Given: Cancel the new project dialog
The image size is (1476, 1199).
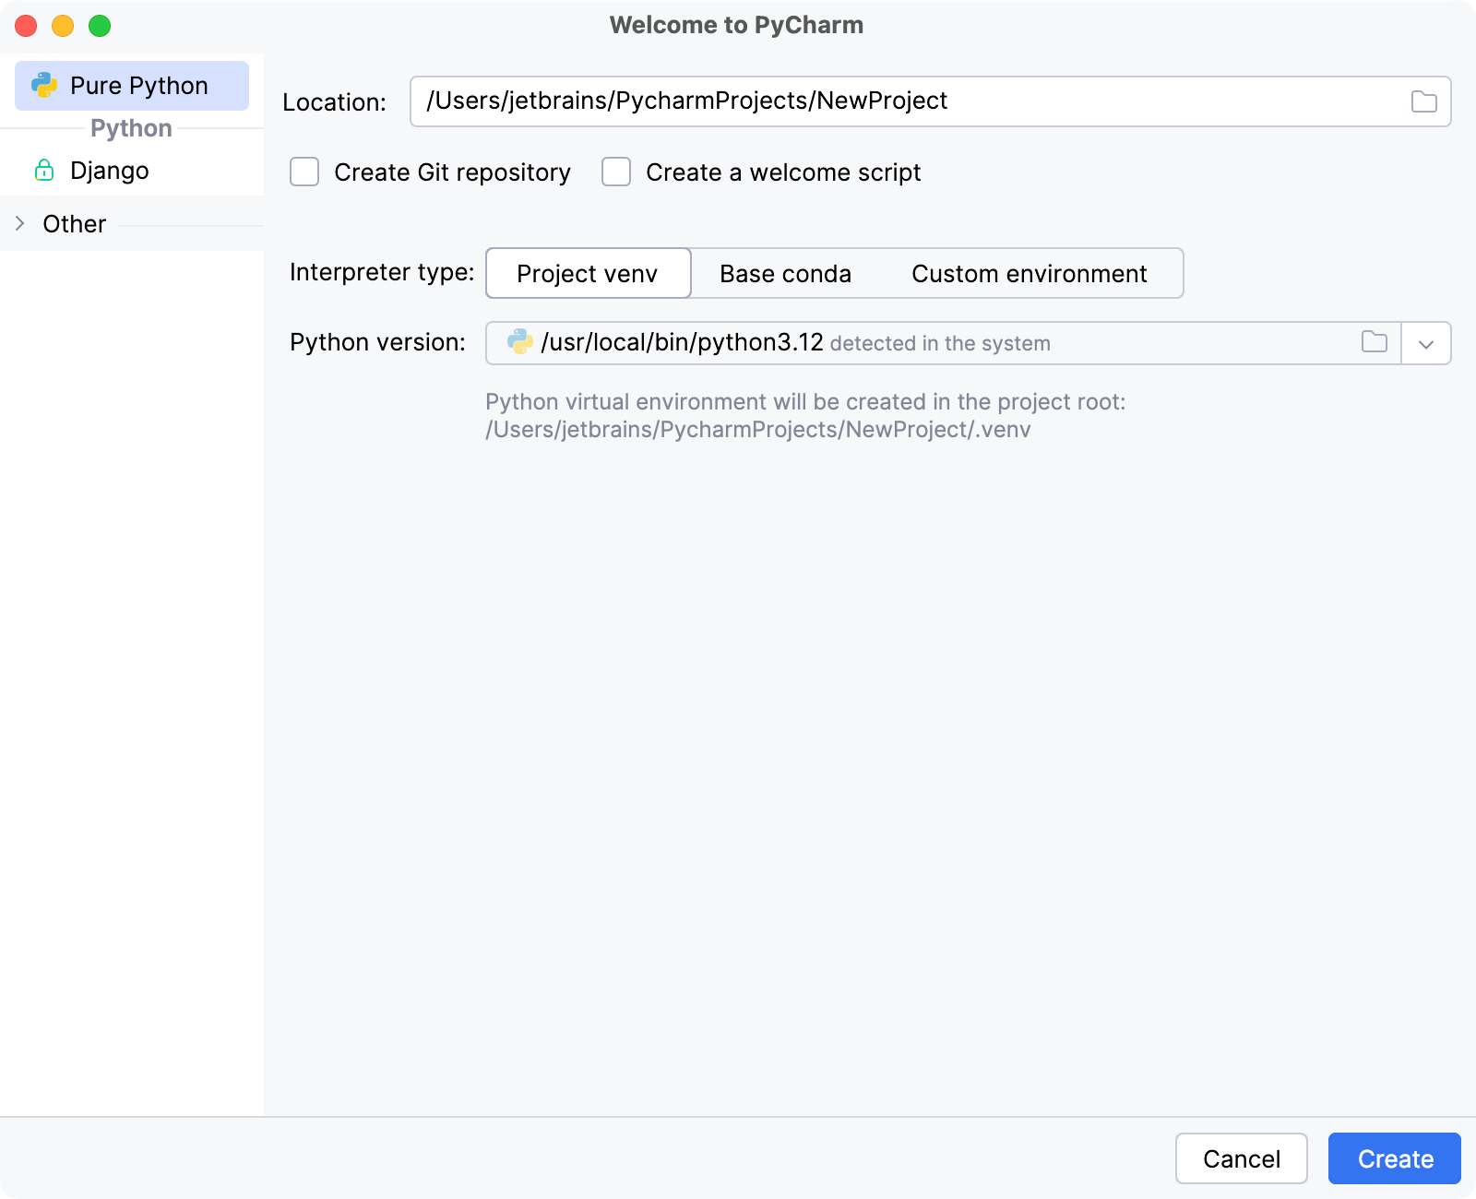Looking at the screenshot, I should click(1242, 1158).
